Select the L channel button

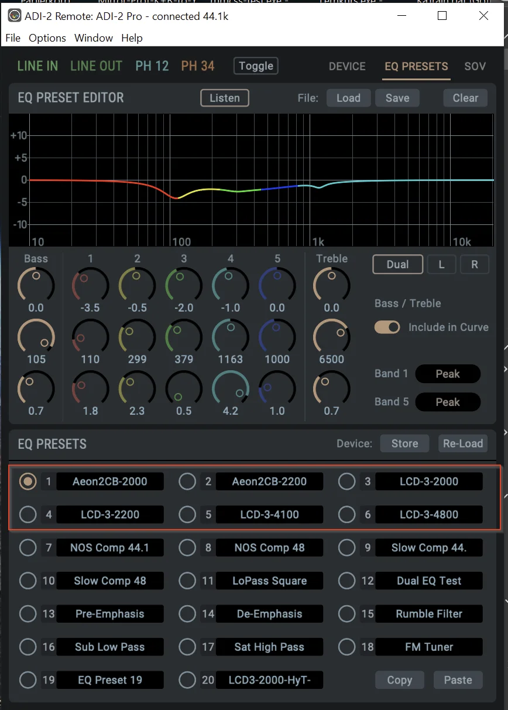tap(441, 264)
